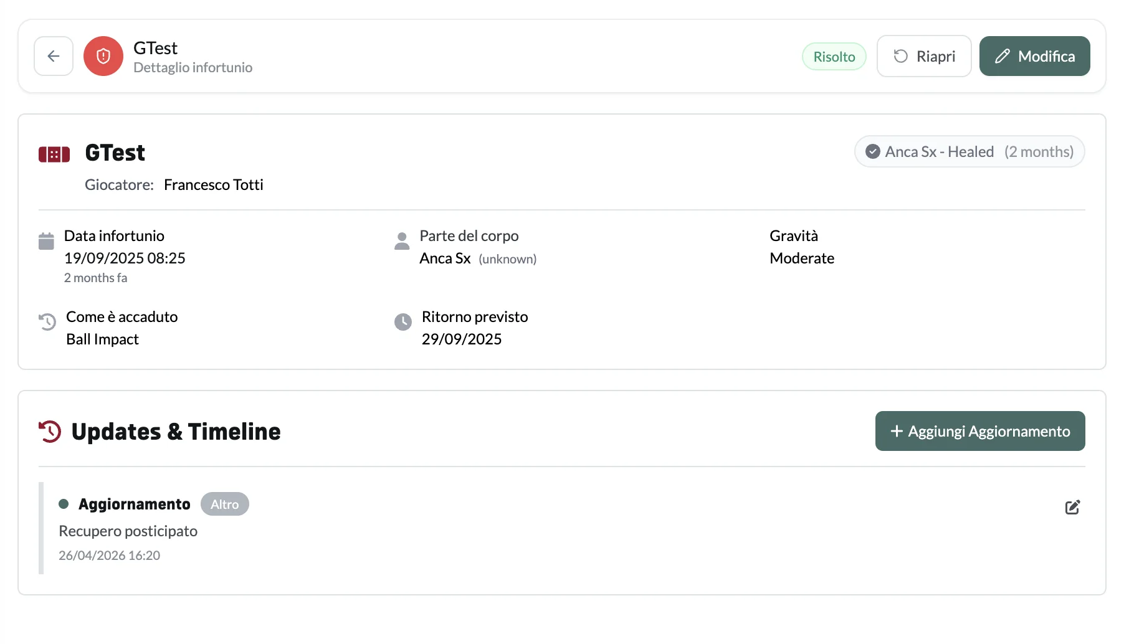
Task: Click the Updates & Timeline history icon
Action: pyautogui.click(x=50, y=432)
